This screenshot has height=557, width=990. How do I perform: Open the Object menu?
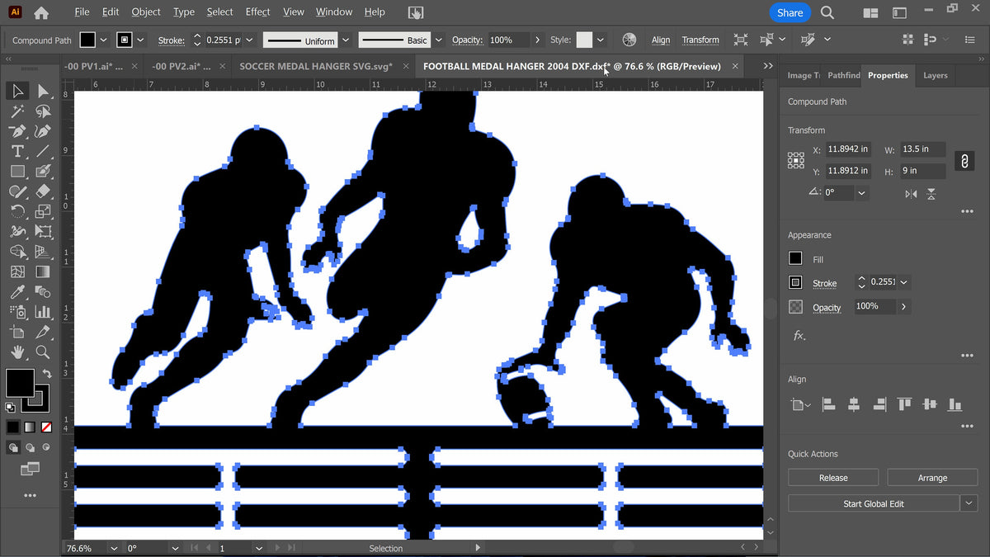pyautogui.click(x=146, y=12)
